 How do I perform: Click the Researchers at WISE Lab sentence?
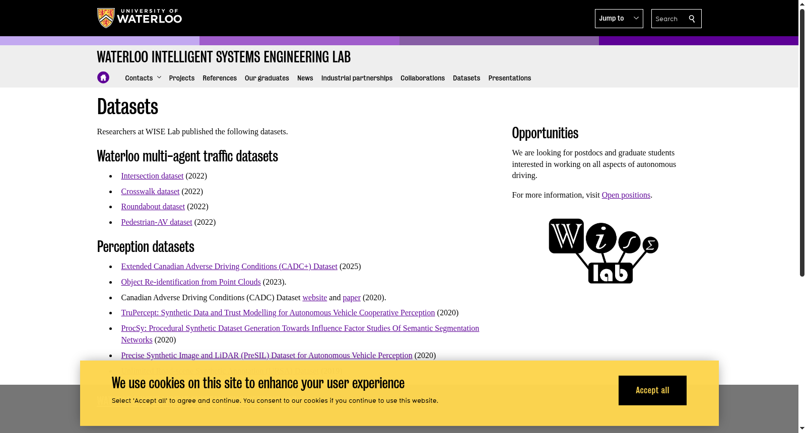(192, 132)
